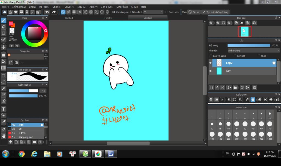This screenshot has height=166, width=281.
Task: Delete layer using trash icon in layer panel
Action: point(255,88)
